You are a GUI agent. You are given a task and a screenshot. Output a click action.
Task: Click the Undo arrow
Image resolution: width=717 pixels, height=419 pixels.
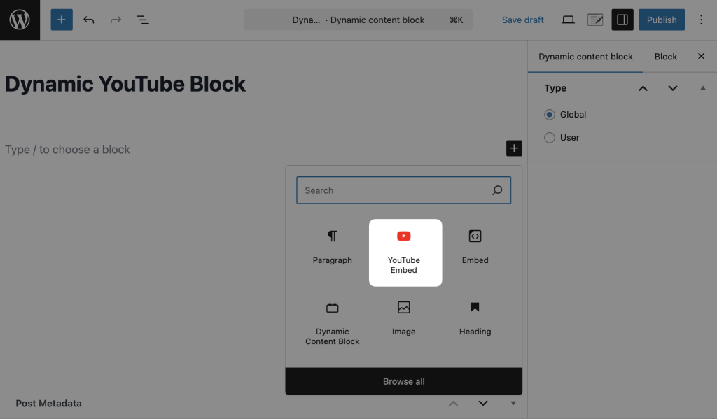[x=88, y=20]
